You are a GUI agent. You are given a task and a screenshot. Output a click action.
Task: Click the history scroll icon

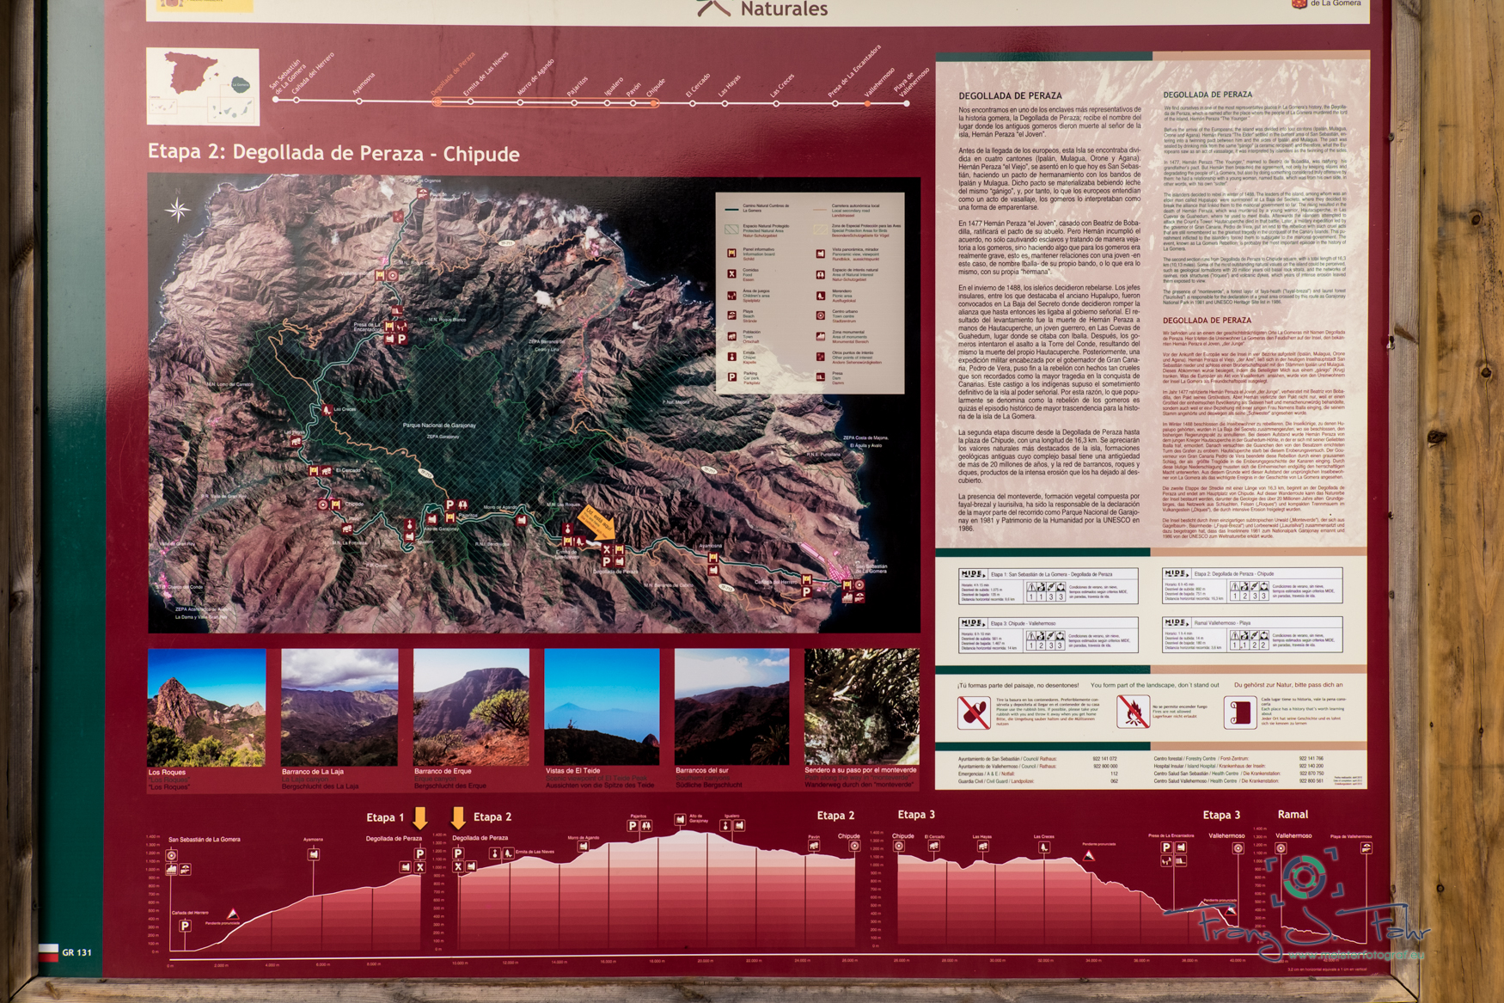1240,712
